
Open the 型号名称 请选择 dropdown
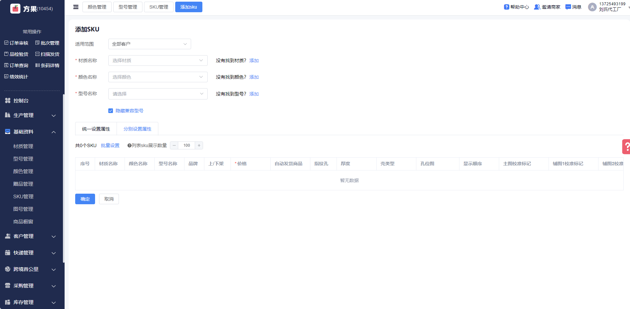tap(158, 94)
